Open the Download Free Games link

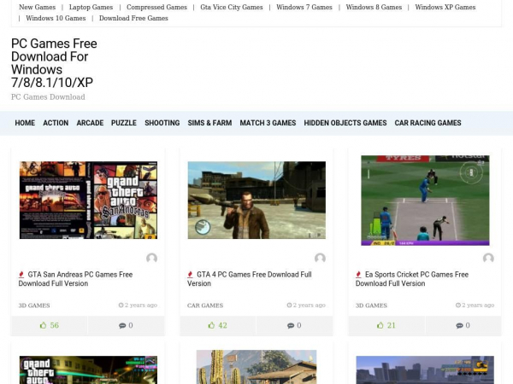coord(133,18)
